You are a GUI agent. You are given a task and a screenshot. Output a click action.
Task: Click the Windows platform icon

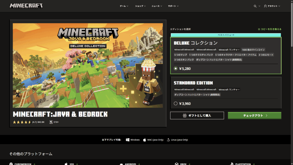click(128, 140)
